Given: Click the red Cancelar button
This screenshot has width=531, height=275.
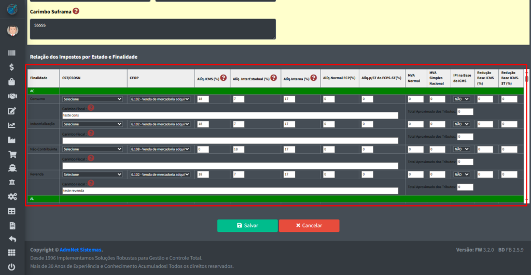Looking at the screenshot, I should 309,226.
